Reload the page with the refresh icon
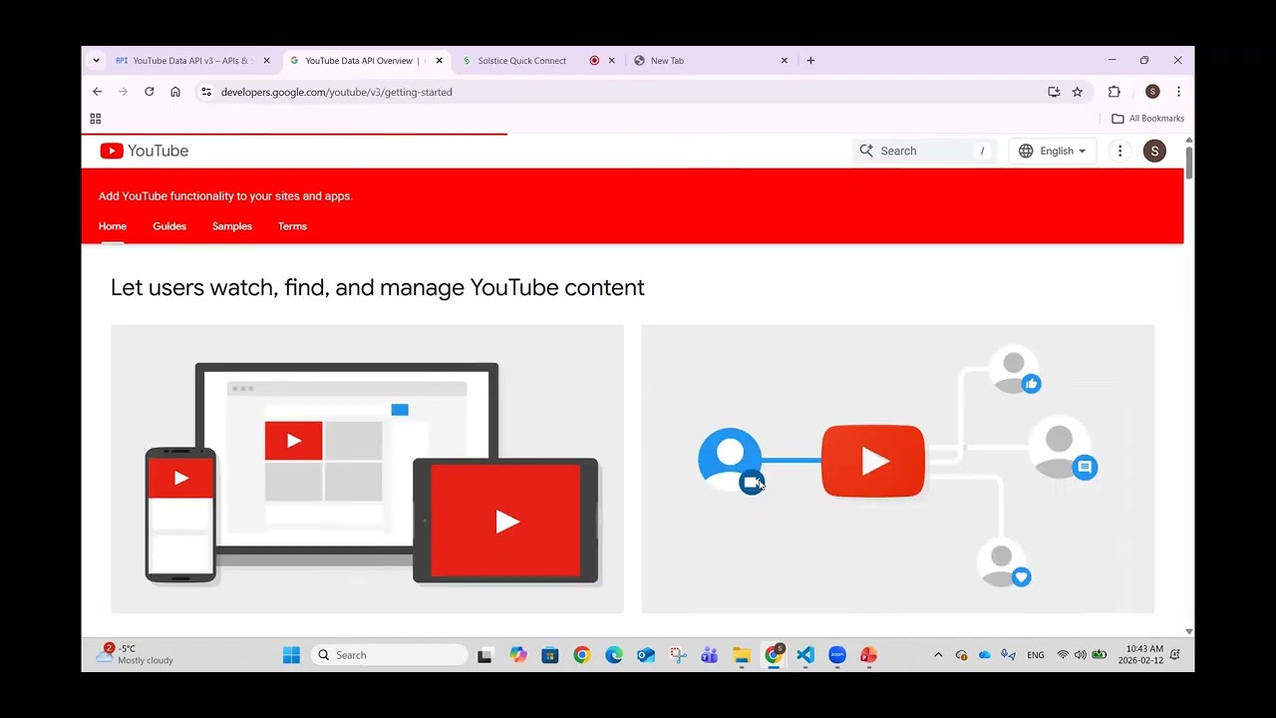 click(149, 92)
